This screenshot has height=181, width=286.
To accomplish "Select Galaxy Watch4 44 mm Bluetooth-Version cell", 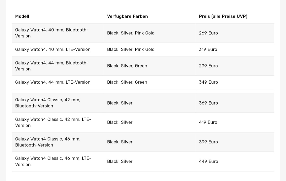I will coord(52,66).
